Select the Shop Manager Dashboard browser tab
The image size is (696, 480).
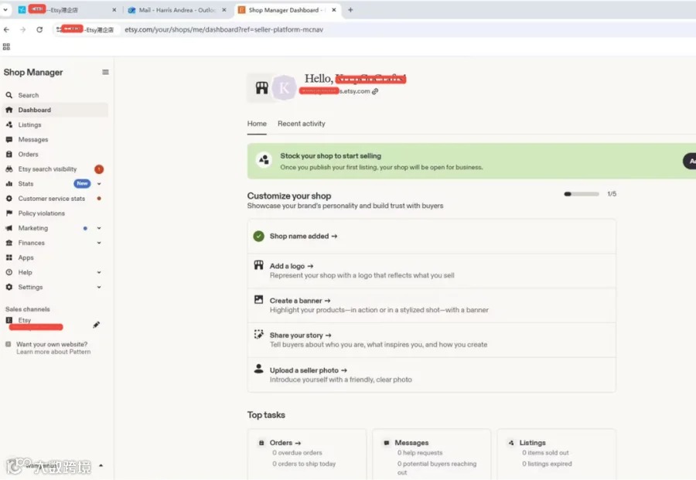pyautogui.click(x=287, y=10)
